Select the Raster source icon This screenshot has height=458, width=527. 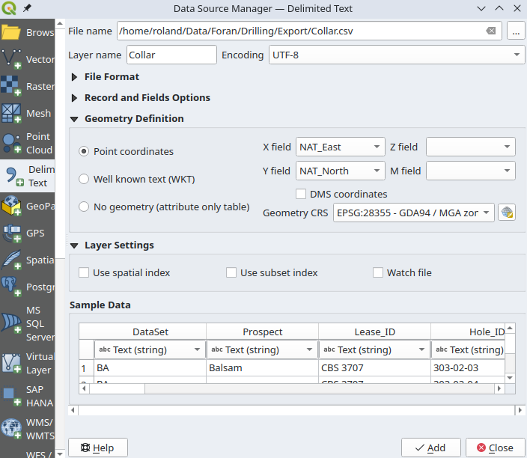pos(11,86)
